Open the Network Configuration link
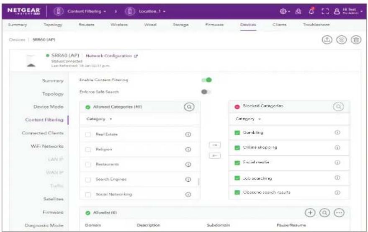This screenshot has width=368, height=232. click(x=109, y=56)
